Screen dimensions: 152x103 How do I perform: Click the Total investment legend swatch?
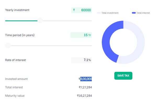point(99,13)
